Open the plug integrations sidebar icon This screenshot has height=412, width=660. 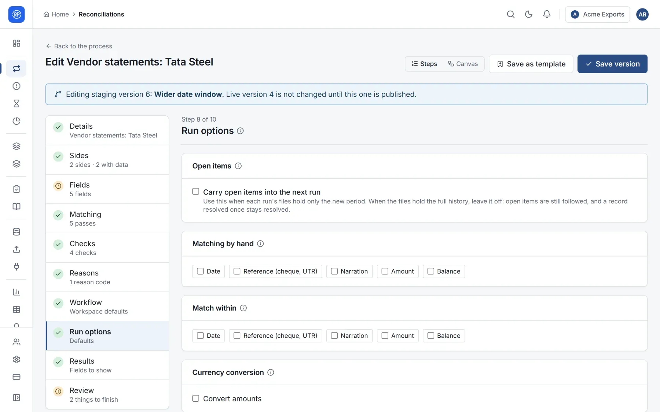pyautogui.click(x=16, y=267)
